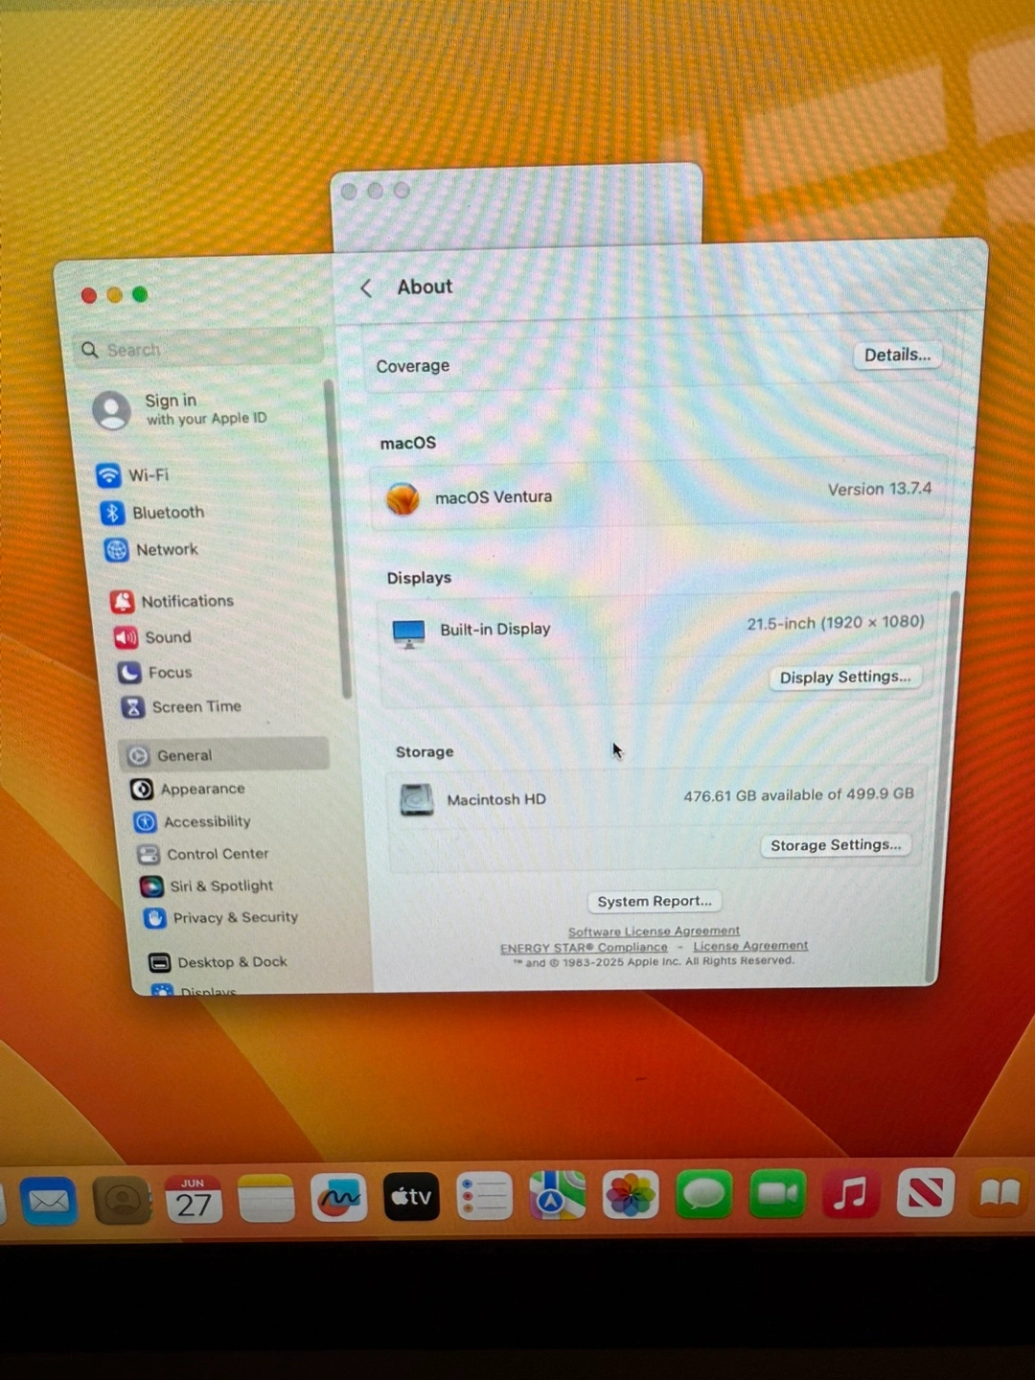Viewport: 1035px width, 1380px height.
Task: Open ENERGY STAR Compliance link
Action: (x=584, y=948)
